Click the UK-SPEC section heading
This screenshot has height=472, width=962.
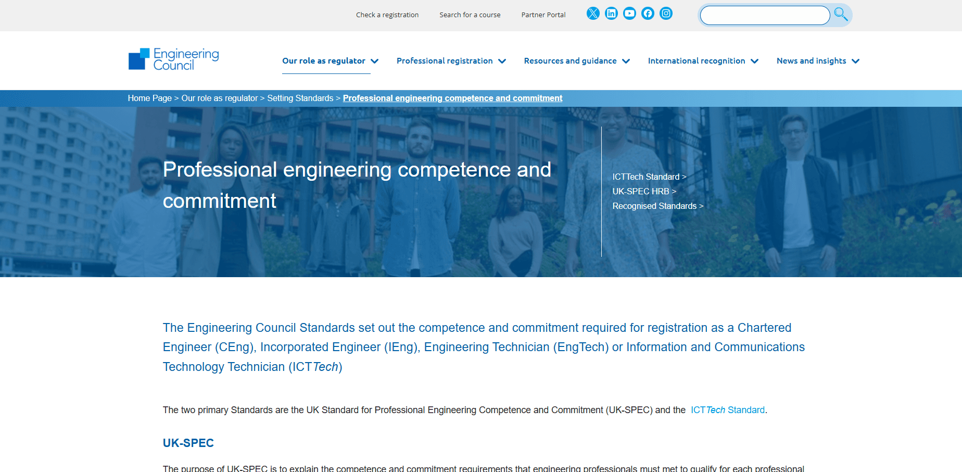click(x=188, y=443)
